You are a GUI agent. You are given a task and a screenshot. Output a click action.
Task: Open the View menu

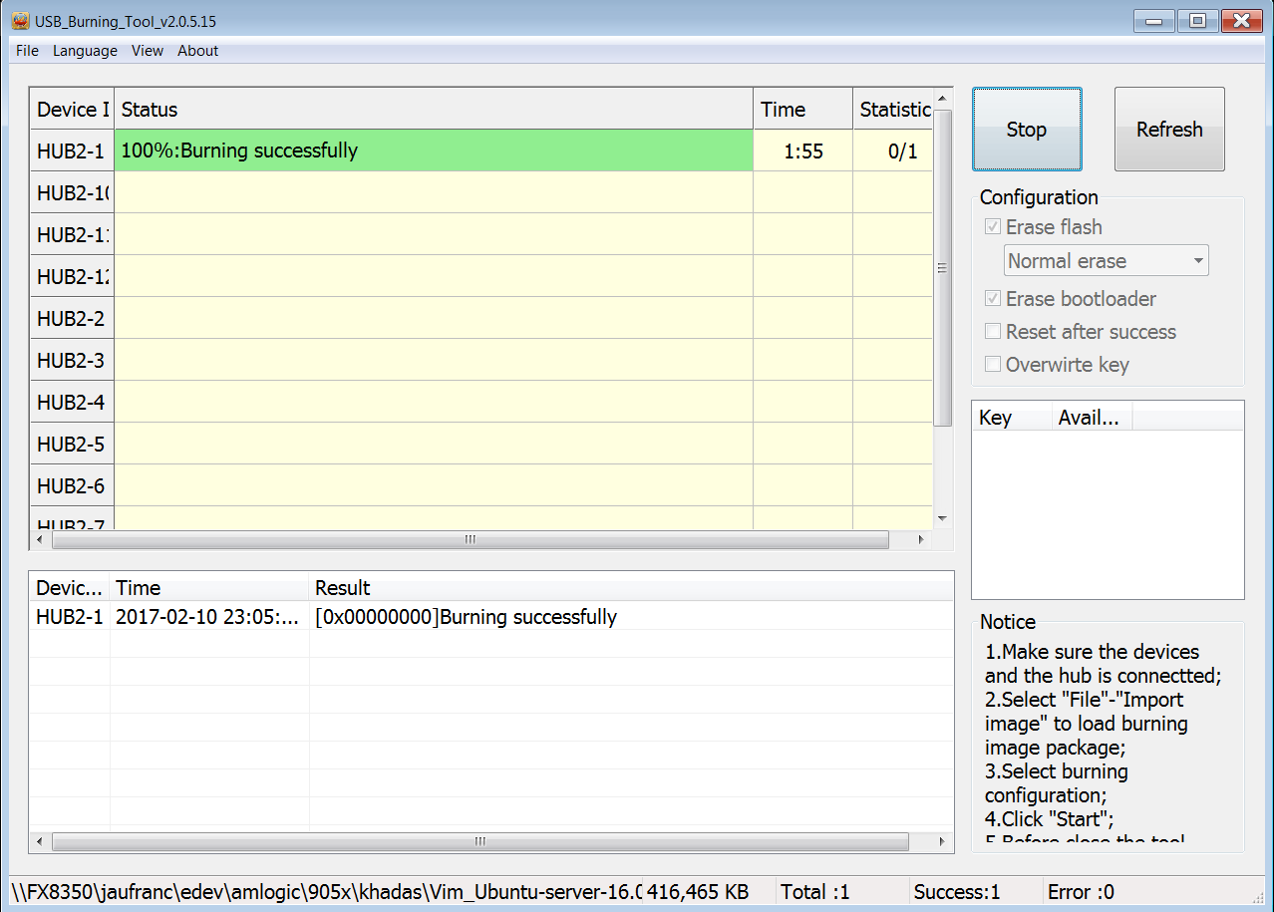tap(147, 51)
